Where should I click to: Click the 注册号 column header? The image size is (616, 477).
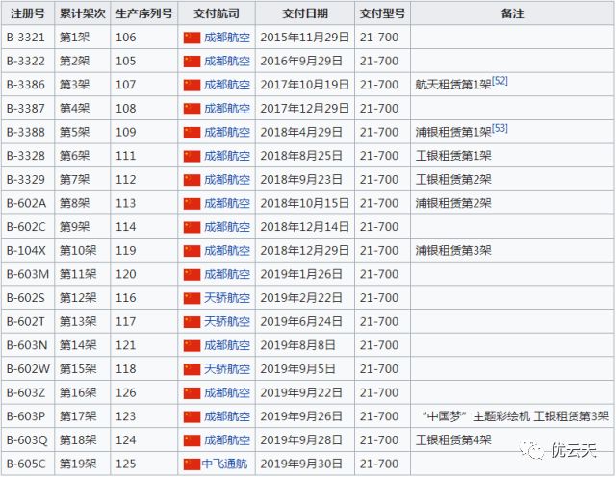click(x=25, y=13)
